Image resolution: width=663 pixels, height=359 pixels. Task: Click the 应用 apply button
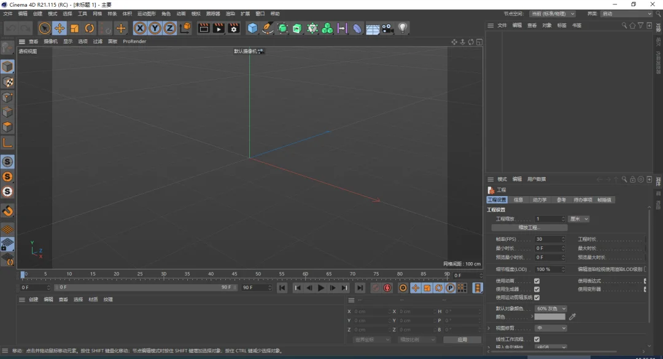point(462,339)
